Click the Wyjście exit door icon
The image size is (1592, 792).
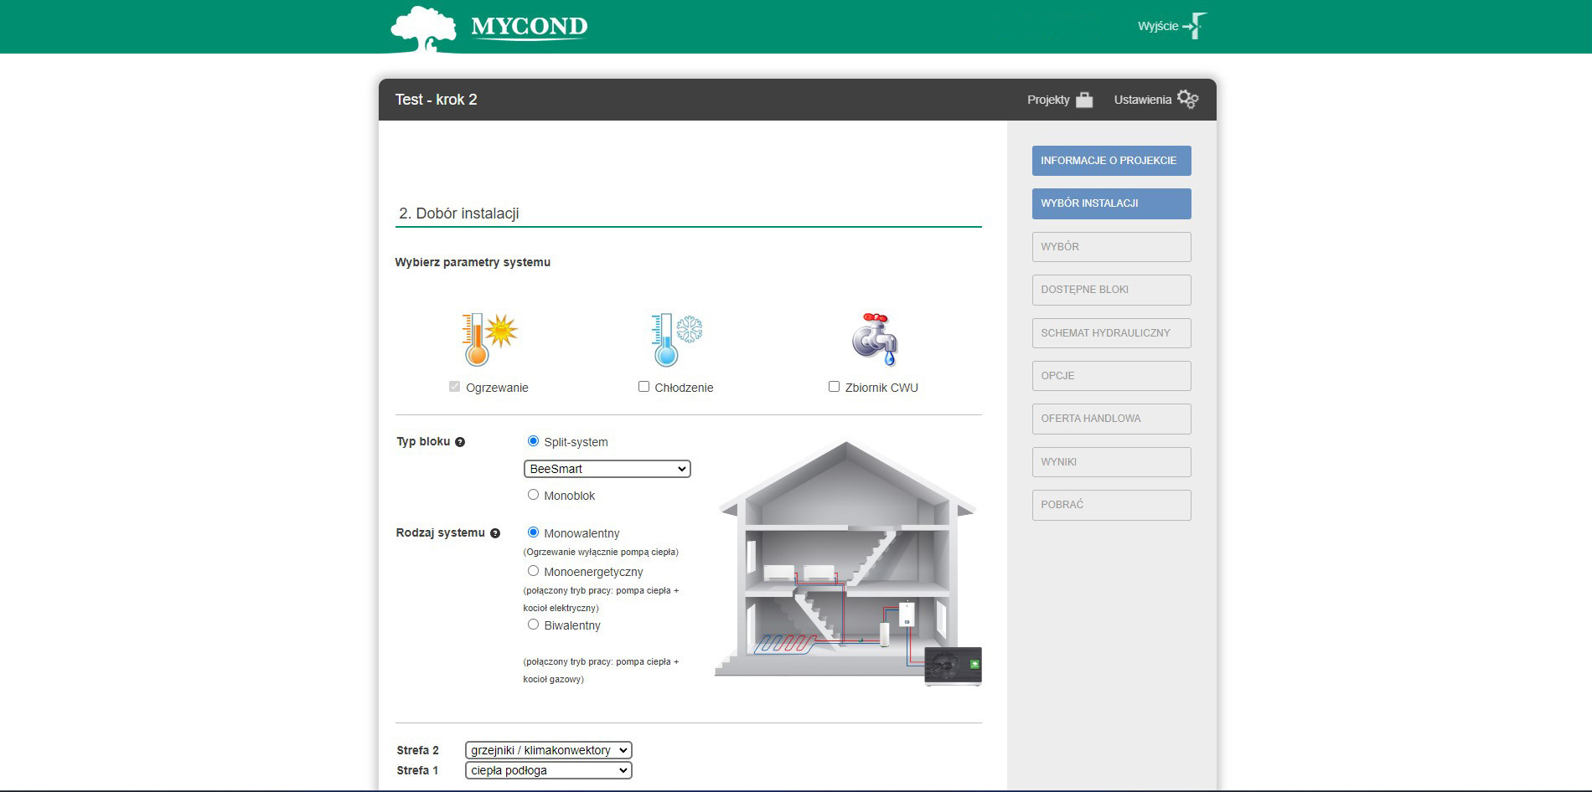[1197, 26]
